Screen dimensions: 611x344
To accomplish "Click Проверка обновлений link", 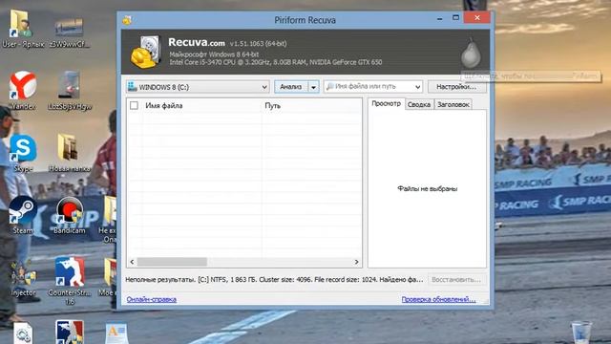I will coord(439,299).
